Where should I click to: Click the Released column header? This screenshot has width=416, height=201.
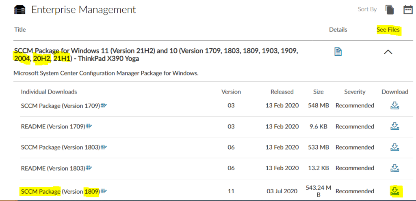[282, 92]
